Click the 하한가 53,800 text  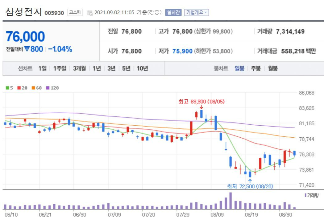213,51
